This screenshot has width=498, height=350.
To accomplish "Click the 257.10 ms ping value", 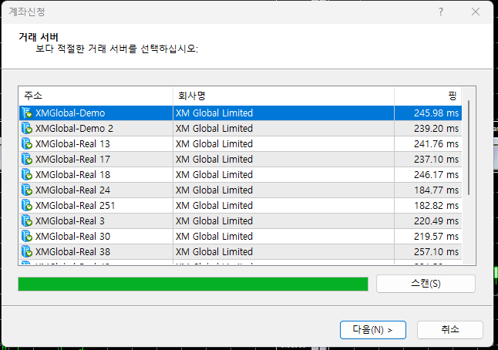I will pos(436,251).
